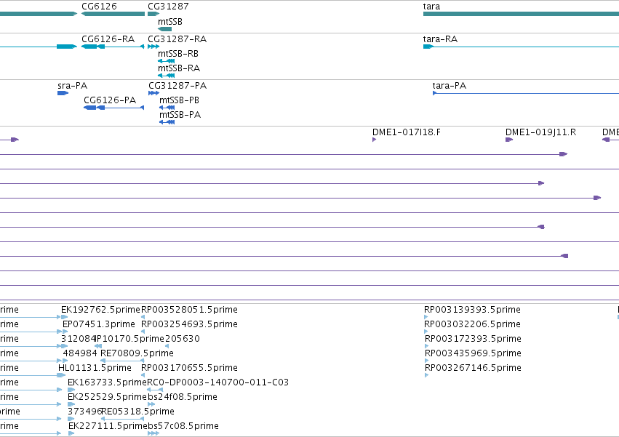
Task: Select the mtSSB gene label
Action: [170, 22]
